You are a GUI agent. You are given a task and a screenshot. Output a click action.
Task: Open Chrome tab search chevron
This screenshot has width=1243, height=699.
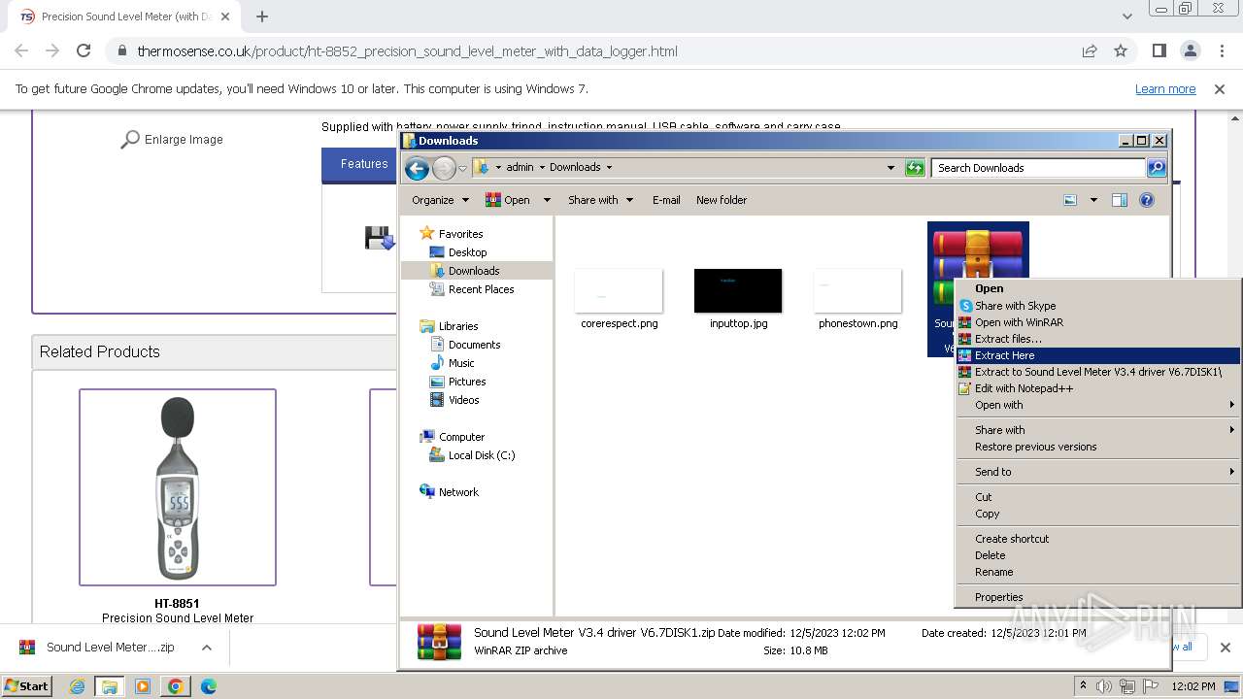1126,17
